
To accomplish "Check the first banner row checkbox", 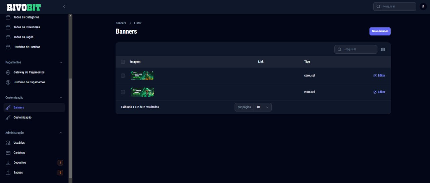I will click(x=123, y=76).
